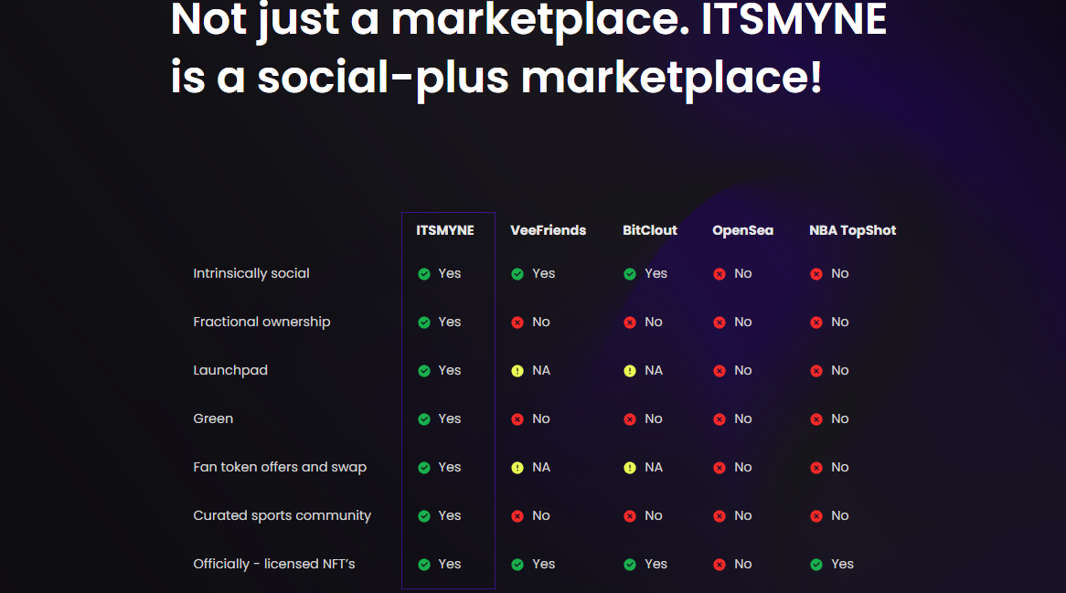Click the yellow NA icon for VeeFriends Launchpad
1066x593 pixels.
[x=517, y=371]
